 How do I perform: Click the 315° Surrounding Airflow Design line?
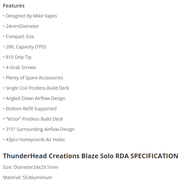pyautogui.click(x=40, y=129)
